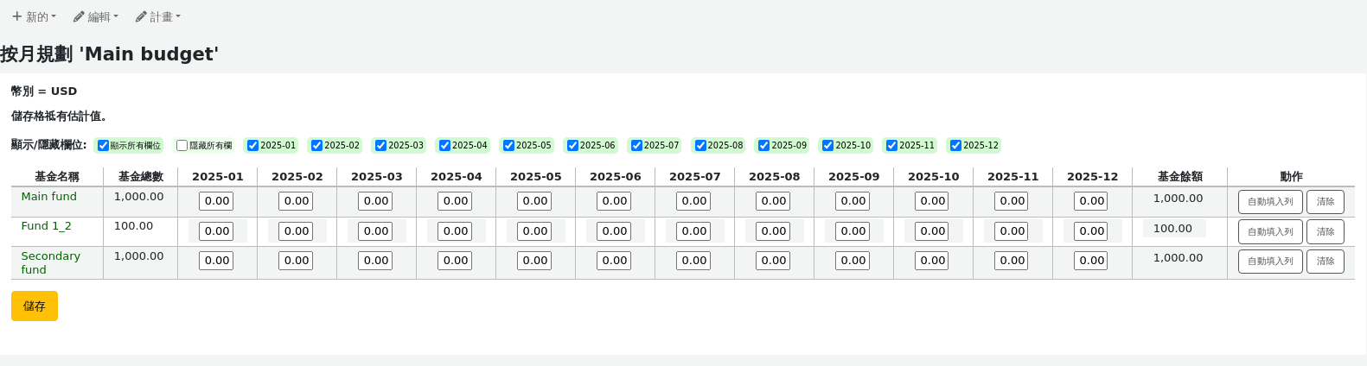The width and height of the screenshot is (1367, 366).
Task: Open the 新的 dropdown menu
Action: [x=34, y=16]
